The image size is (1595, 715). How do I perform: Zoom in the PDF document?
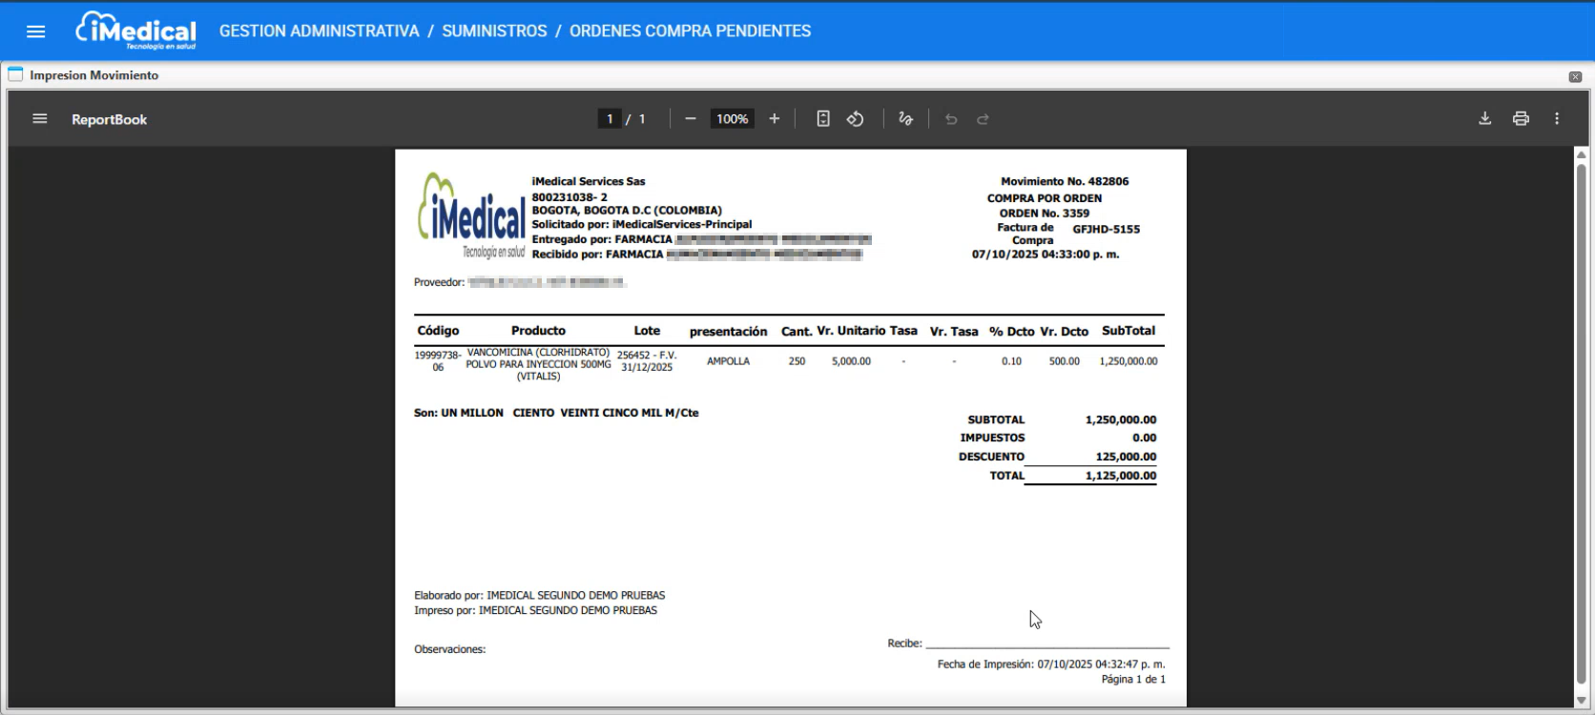coord(775,119)
